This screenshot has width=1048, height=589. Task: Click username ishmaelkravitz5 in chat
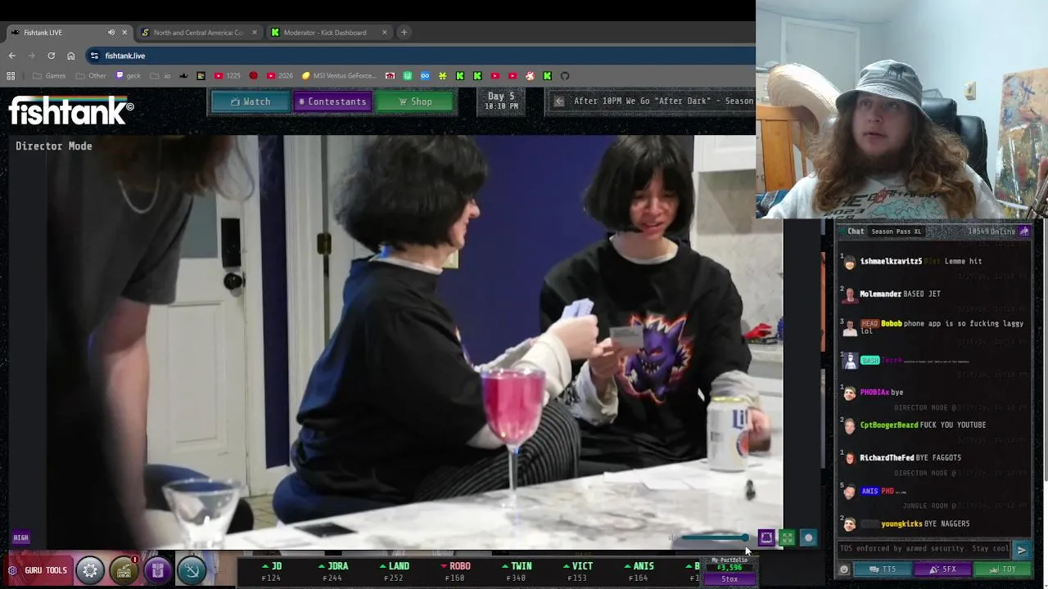(891, 261)
